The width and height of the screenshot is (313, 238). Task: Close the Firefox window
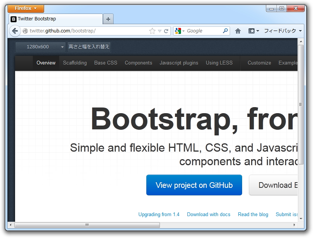(296, 8)
